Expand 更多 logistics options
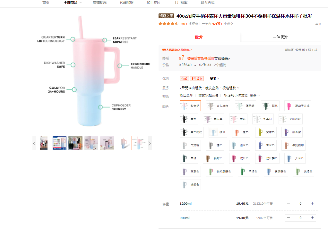 click(x=255, y=95)
